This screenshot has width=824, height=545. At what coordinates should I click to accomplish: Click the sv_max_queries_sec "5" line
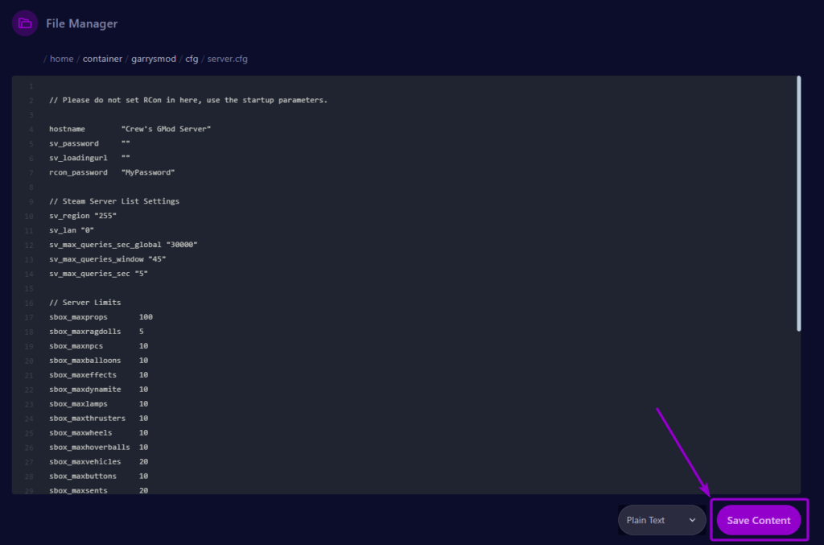point(98,273)
